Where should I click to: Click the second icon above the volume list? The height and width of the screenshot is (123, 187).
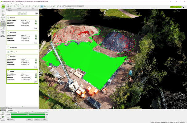tap(22, 13)
